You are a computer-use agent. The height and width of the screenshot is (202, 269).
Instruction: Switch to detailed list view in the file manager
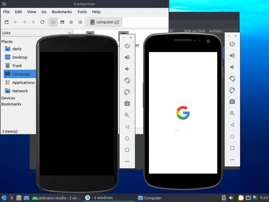(80, 22)
